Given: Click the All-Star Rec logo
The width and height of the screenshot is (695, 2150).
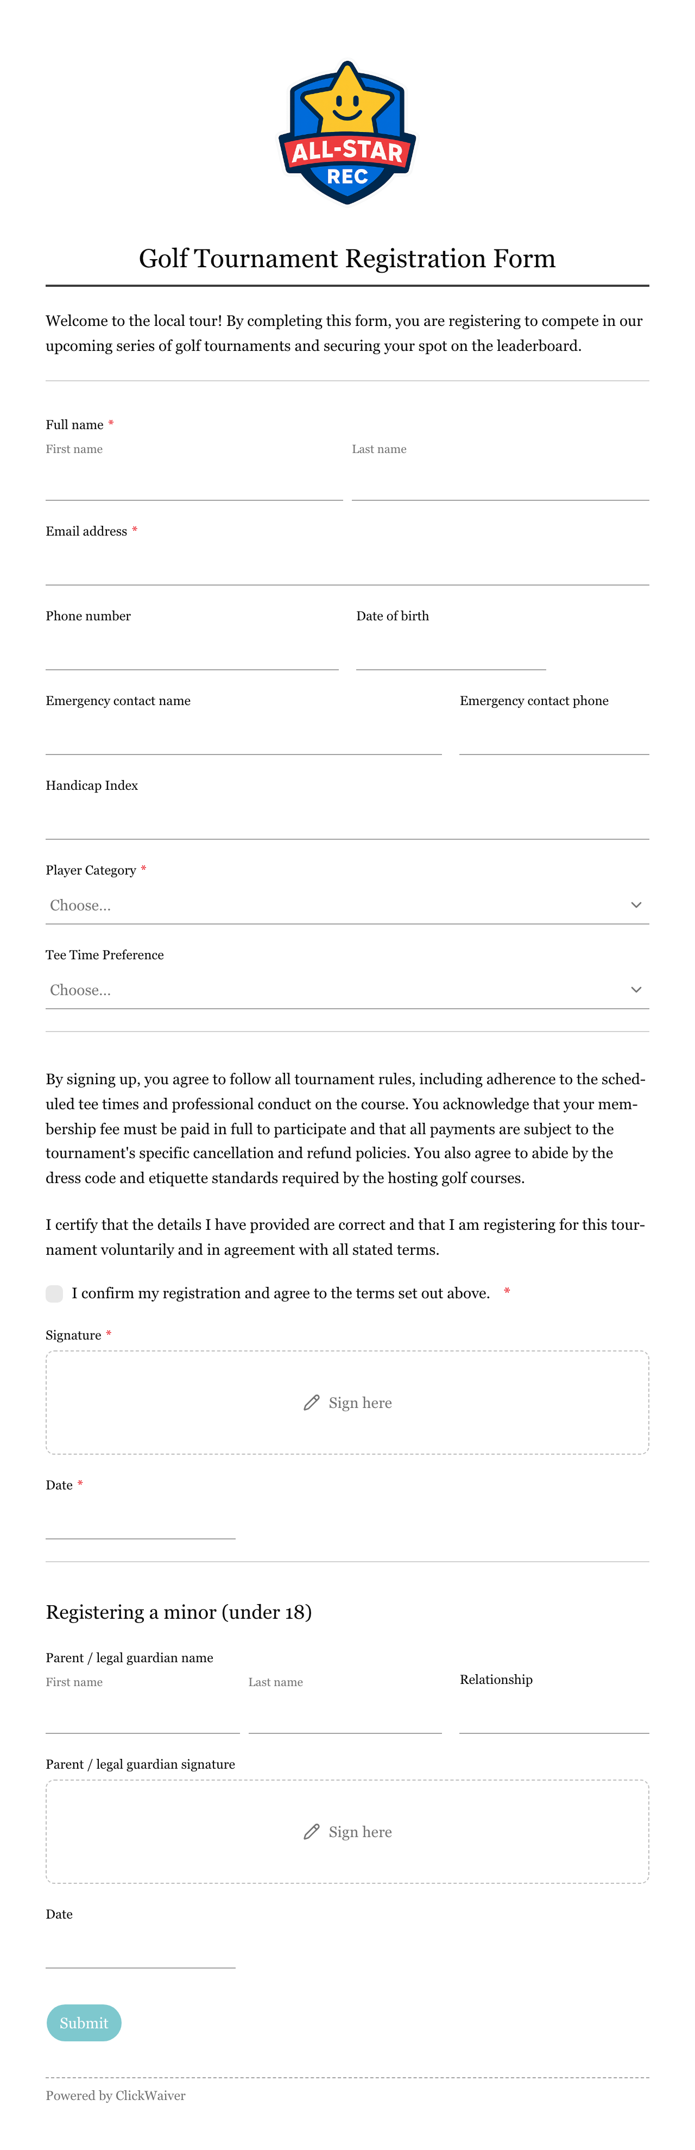Looking at the screenshot, I should coord(347,133).
